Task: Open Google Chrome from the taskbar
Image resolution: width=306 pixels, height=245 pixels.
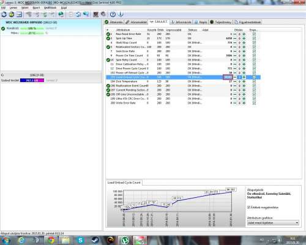Action: [51, 240]
